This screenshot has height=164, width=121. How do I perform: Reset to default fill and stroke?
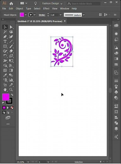pos(3,103)
